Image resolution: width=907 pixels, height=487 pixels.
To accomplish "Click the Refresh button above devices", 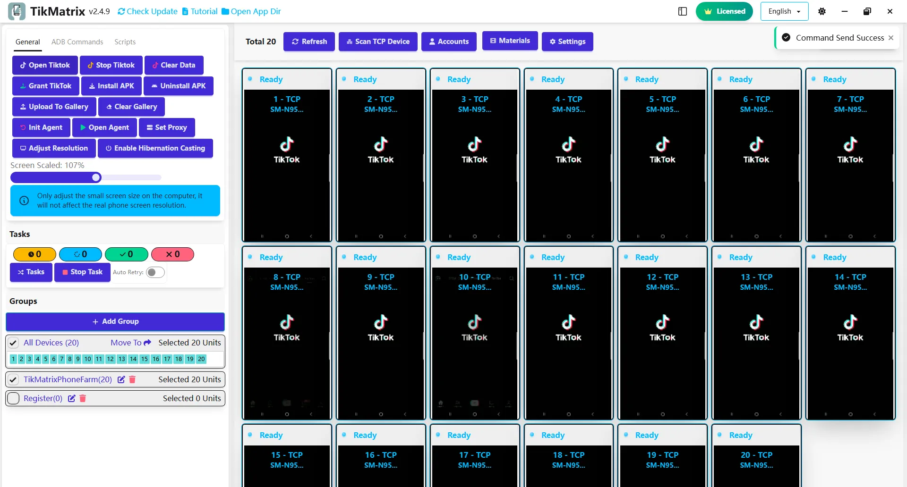I will pos(309,42).
